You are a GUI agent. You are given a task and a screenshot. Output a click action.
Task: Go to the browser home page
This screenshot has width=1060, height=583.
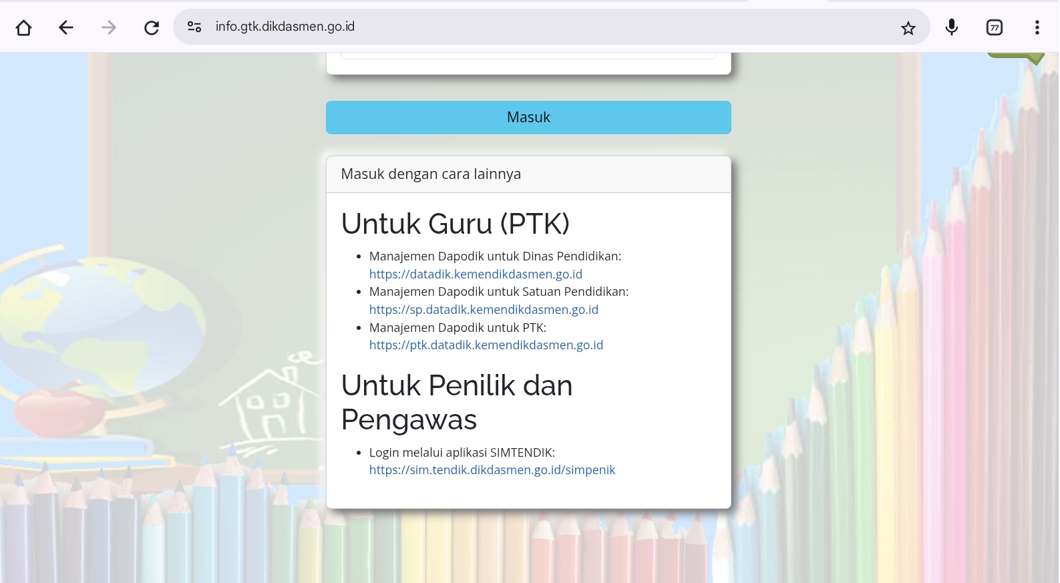(24, 27)
